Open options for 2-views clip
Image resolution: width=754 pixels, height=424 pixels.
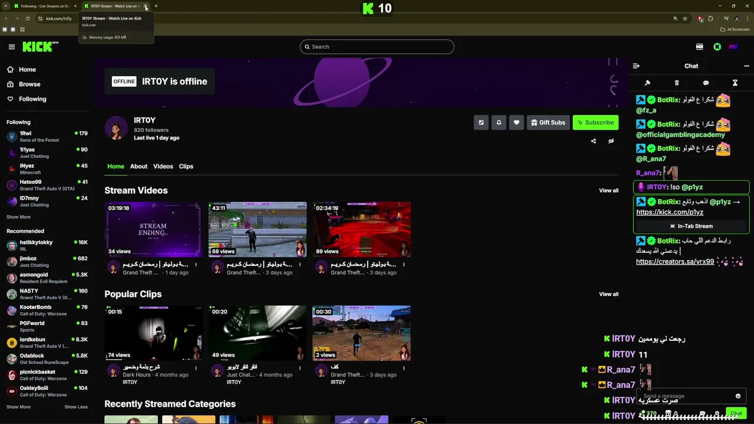pos(404,368)
